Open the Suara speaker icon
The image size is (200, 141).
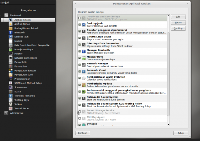(11, 91)
